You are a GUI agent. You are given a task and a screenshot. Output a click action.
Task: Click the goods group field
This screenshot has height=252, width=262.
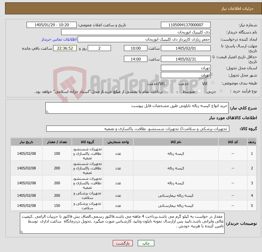pos(138,129)
